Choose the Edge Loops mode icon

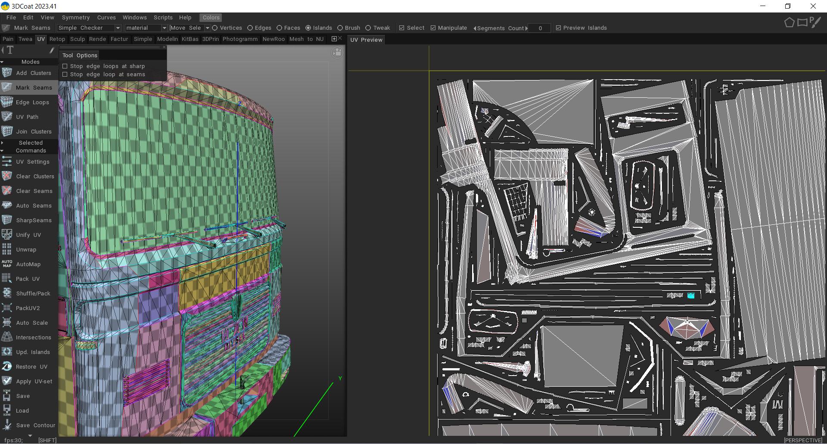pos(7,102)
